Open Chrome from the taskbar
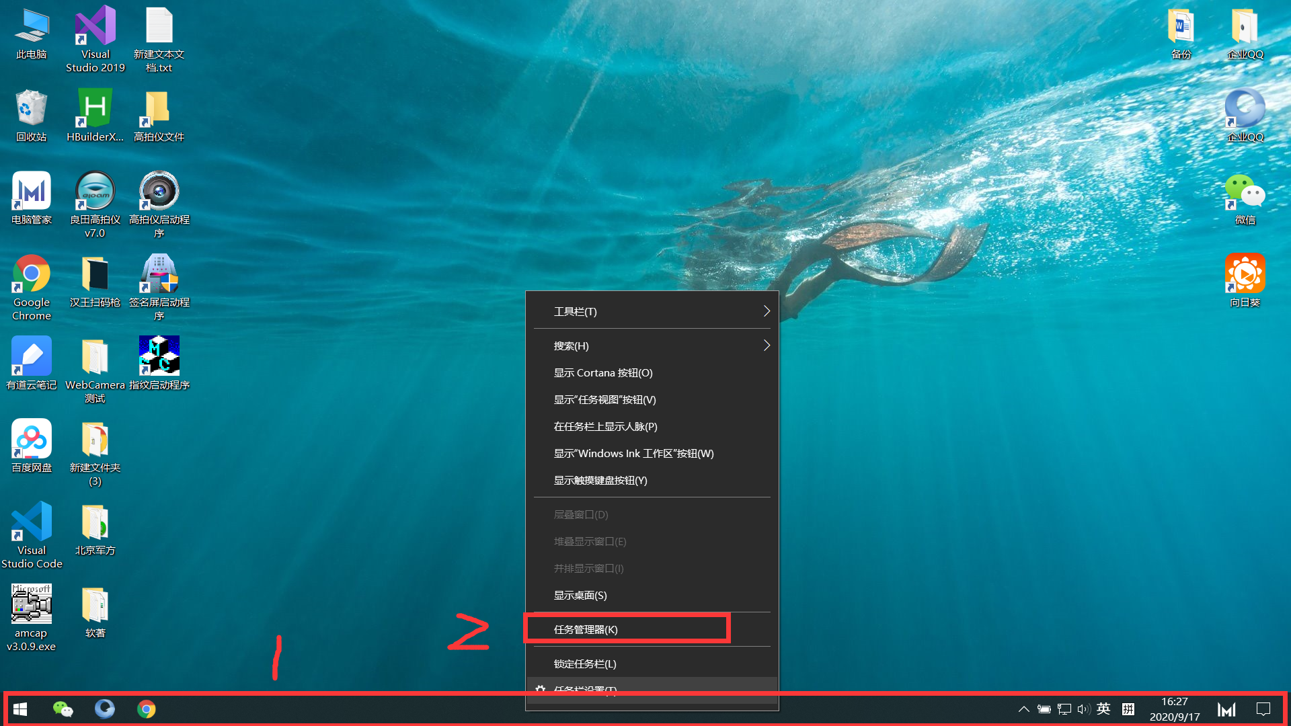1291x726 pixels. [146, 709]
